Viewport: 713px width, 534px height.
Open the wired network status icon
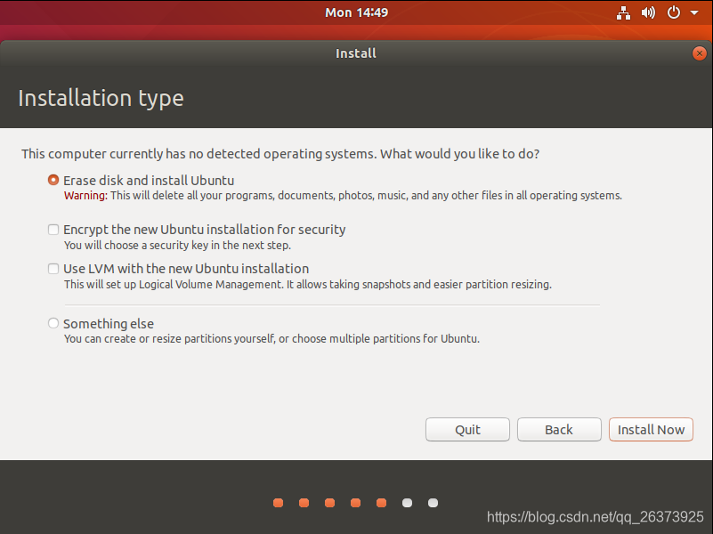(x=623, y=12)
